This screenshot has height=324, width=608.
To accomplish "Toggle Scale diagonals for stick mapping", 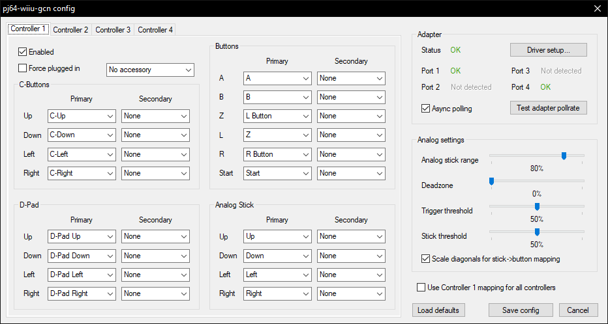I will tap(426, 259).
